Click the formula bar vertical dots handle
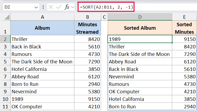 [43, 7]
